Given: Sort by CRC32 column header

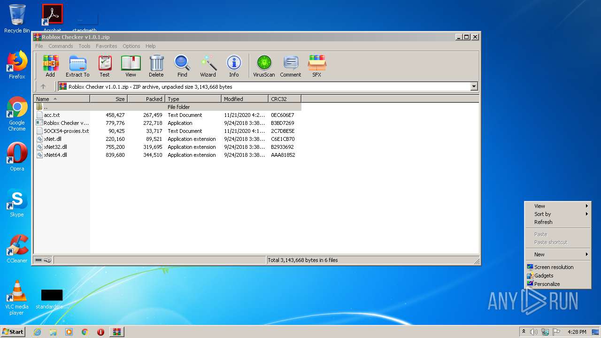Looking at the screenshot, I should [285, 99].
